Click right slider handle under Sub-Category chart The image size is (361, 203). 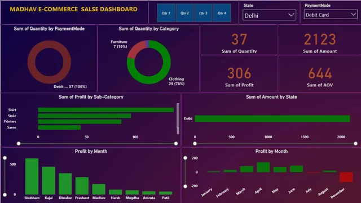[176, 143]
